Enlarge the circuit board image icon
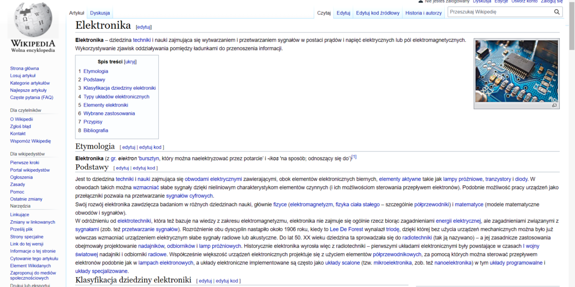The height and width of the screenshot is (287, 575). (554, 105)
